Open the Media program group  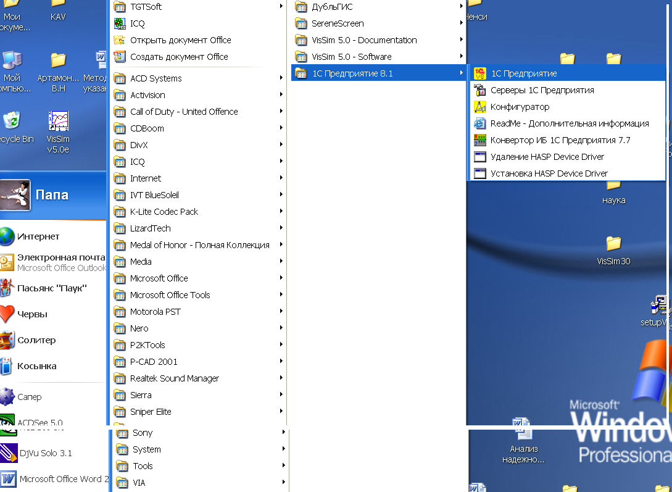tap(198, 262)
